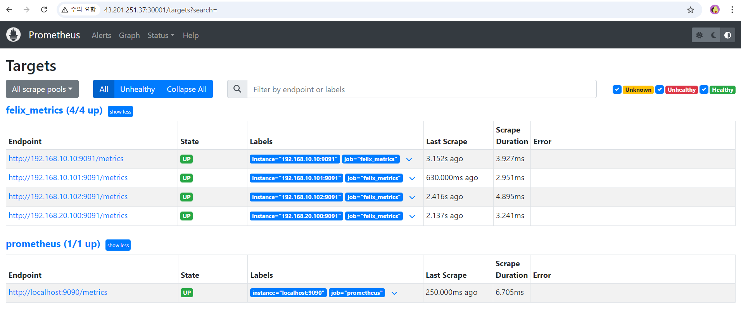
Task: Click the "630.000ms ago" last scrape value
Action: coord(452,177)
